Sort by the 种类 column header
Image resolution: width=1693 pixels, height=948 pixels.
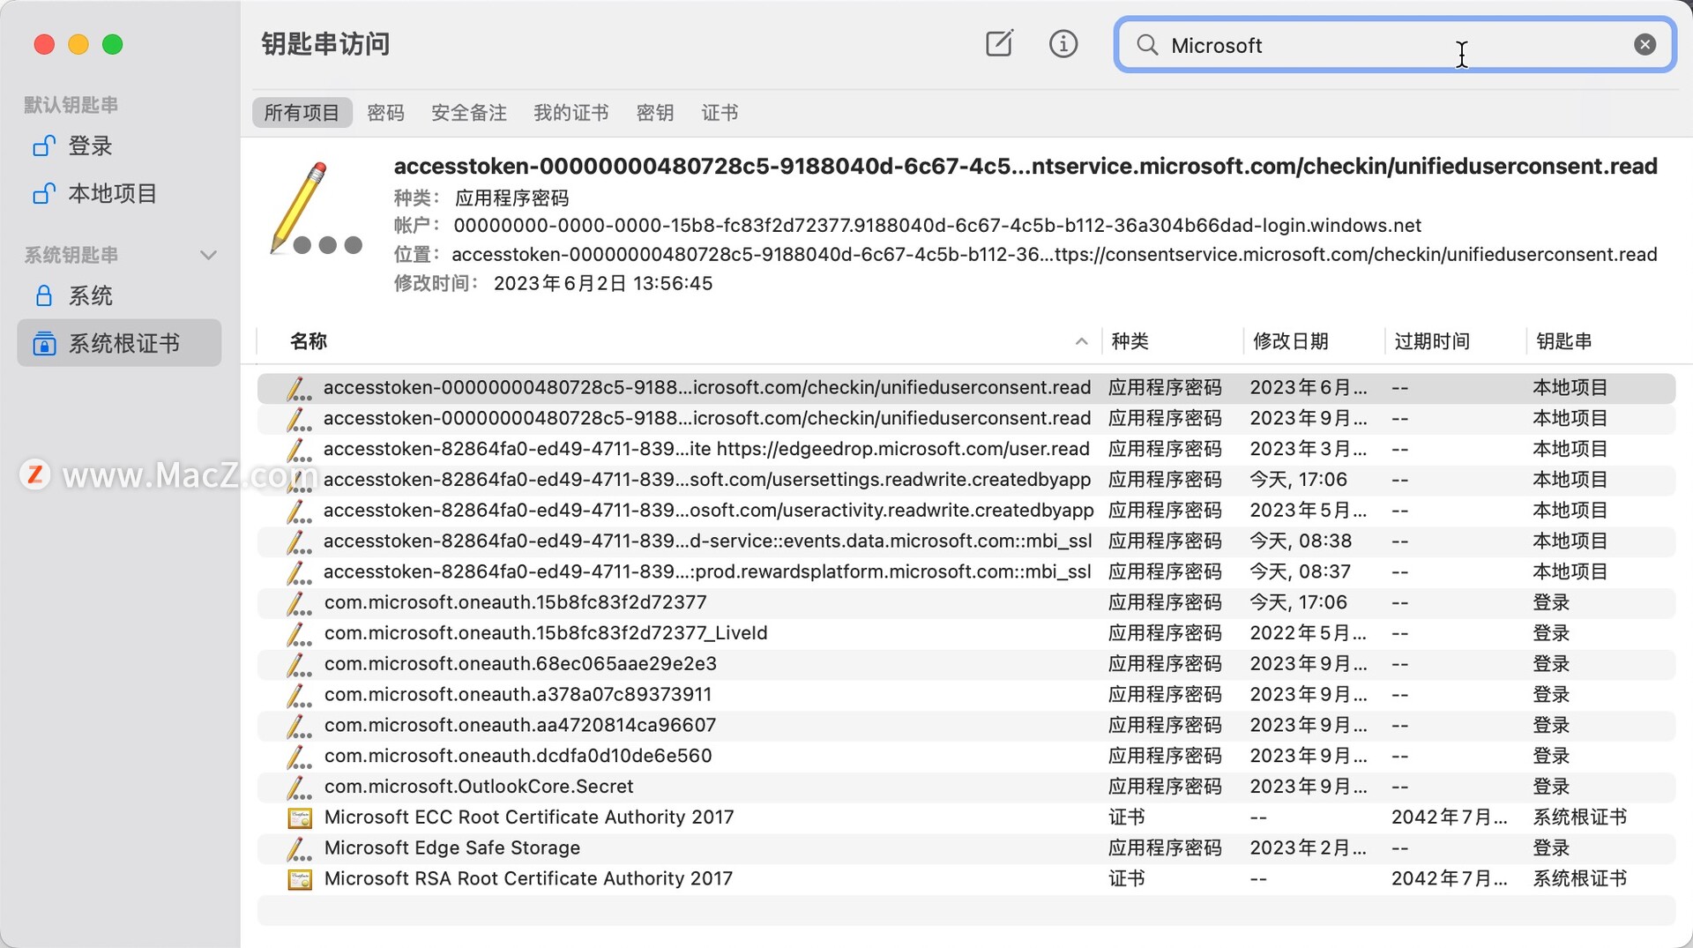point(1130,341)
